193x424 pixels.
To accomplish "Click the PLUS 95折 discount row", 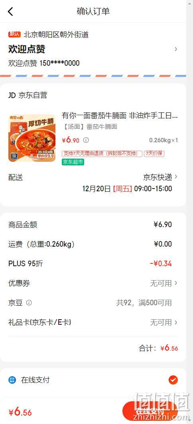I will (x=93, y=263).
